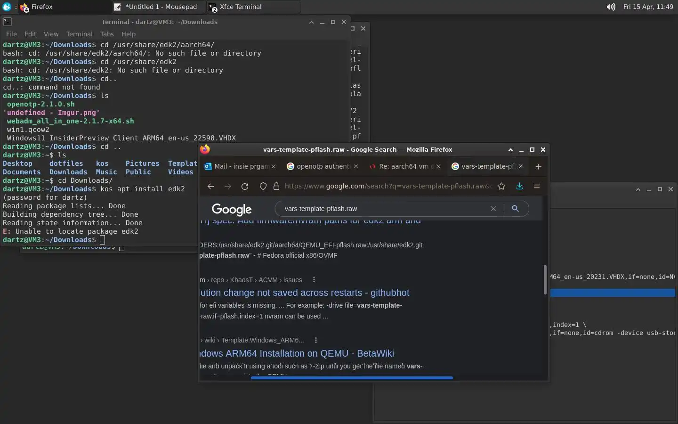This screenshot has height=424, width=678.
Task: Click 'E: Unable to locate package edk2' line
Action: 71,231
